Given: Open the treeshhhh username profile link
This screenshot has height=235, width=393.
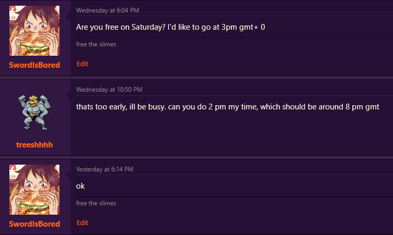Looking at the screenshot, I should pyautogui.click(x=34, y=144).
